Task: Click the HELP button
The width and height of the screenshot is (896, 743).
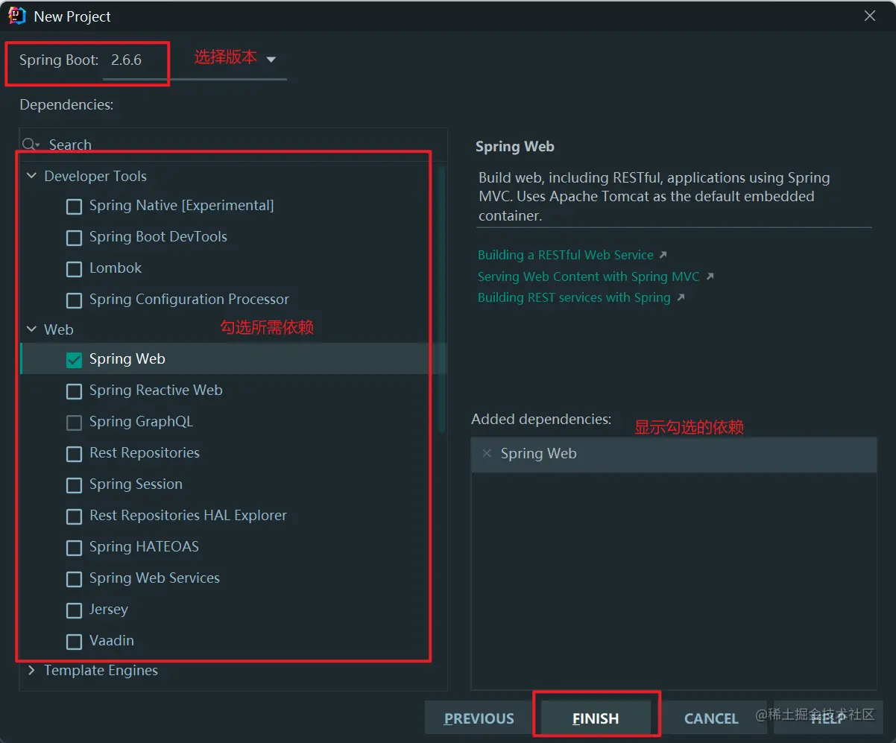Action: click(x=827, y=718)
